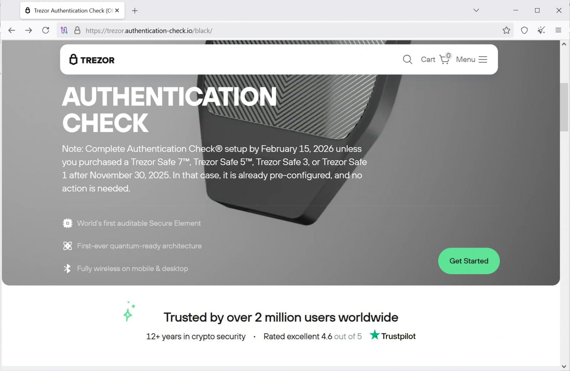Open the shopping cart
The image size is (570, 371).
click(435, 59)
